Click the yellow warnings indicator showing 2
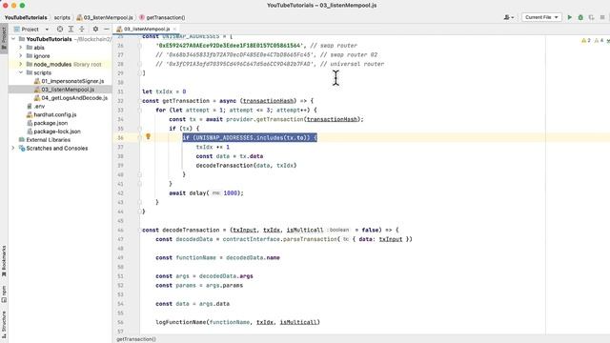Viewport: 610px width, 343px height. point(586,40)
